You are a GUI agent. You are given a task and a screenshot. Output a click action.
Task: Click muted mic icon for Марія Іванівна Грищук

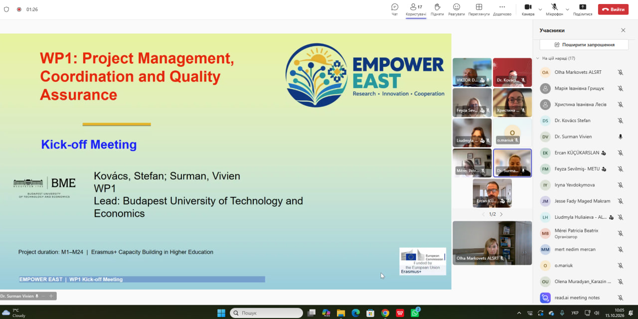click(x=621, y=88)
